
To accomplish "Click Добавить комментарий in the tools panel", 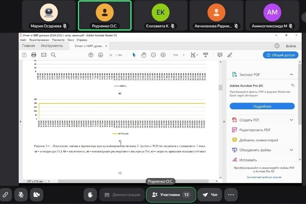I will coord(259,140).
